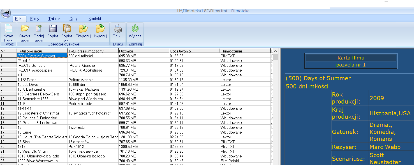Sort by Tytuł oryginału column header
Viewport: 414px width, 165px height.
(x=42, y=51)
